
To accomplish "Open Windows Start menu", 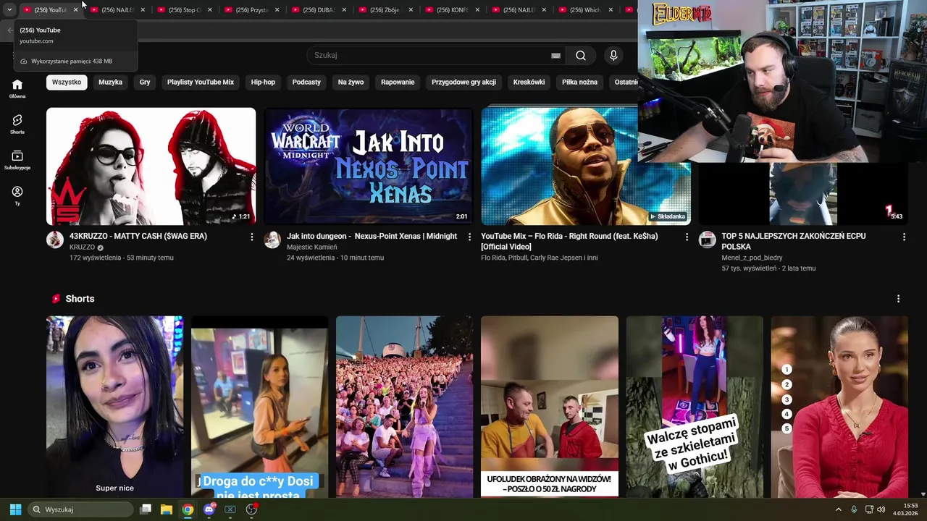I will coord(15,509).
